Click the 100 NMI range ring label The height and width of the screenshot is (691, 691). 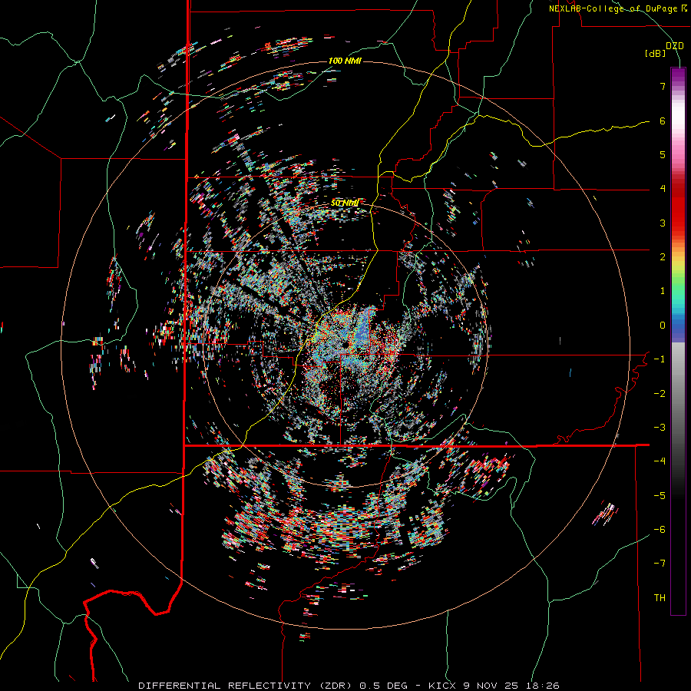[x=345, y=61]
